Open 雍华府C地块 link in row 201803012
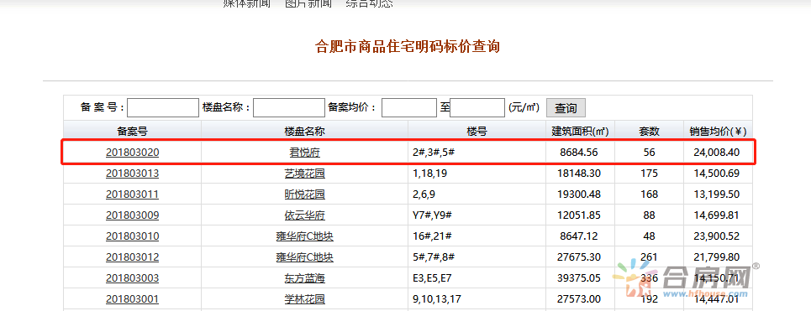 point(304,257)
